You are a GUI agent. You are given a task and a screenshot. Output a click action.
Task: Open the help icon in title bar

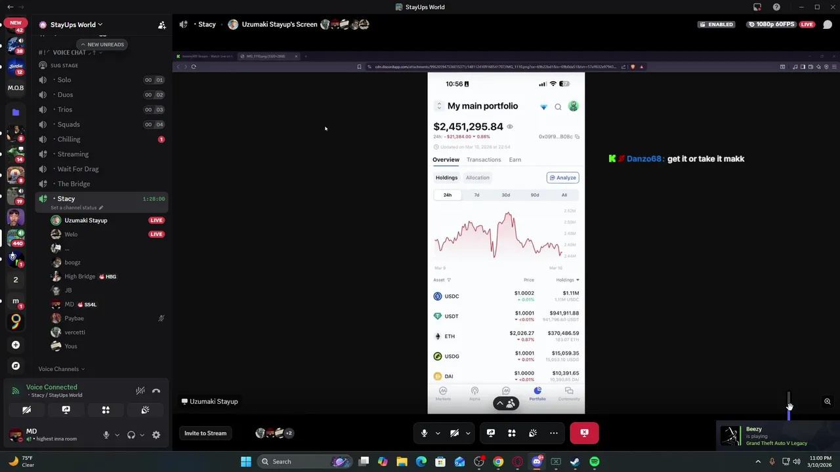776,7
